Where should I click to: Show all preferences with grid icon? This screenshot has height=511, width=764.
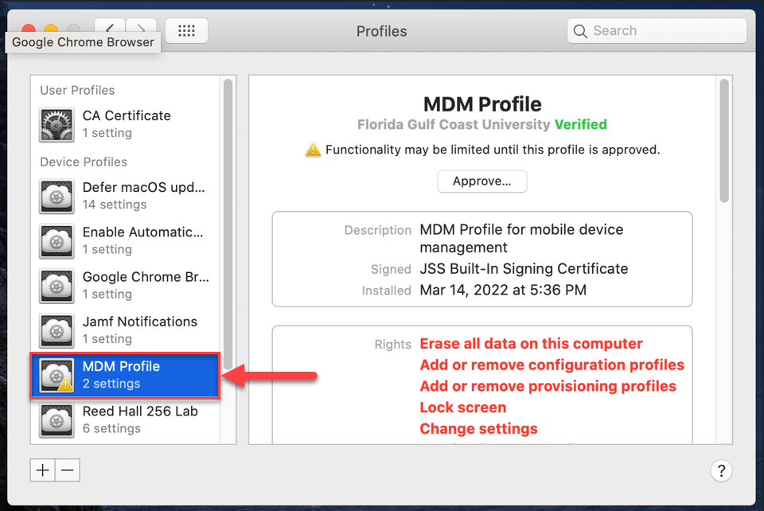tap(186, 31)
